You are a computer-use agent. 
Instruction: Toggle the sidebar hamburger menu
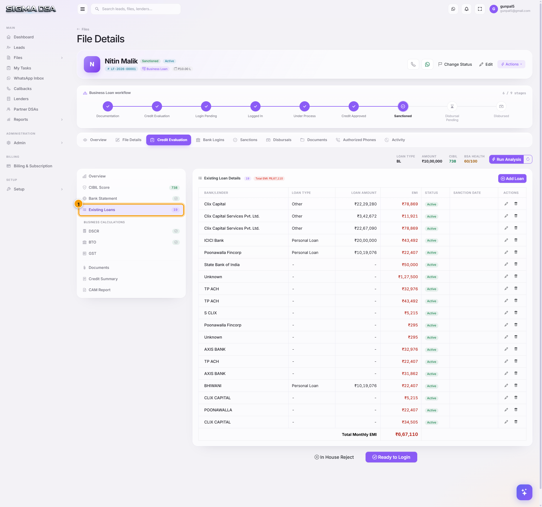tap(82, 9)
